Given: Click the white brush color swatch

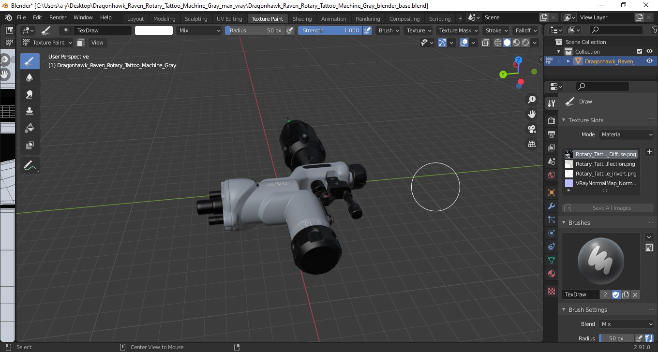Looking at the screenshot, I should point(154,30).
